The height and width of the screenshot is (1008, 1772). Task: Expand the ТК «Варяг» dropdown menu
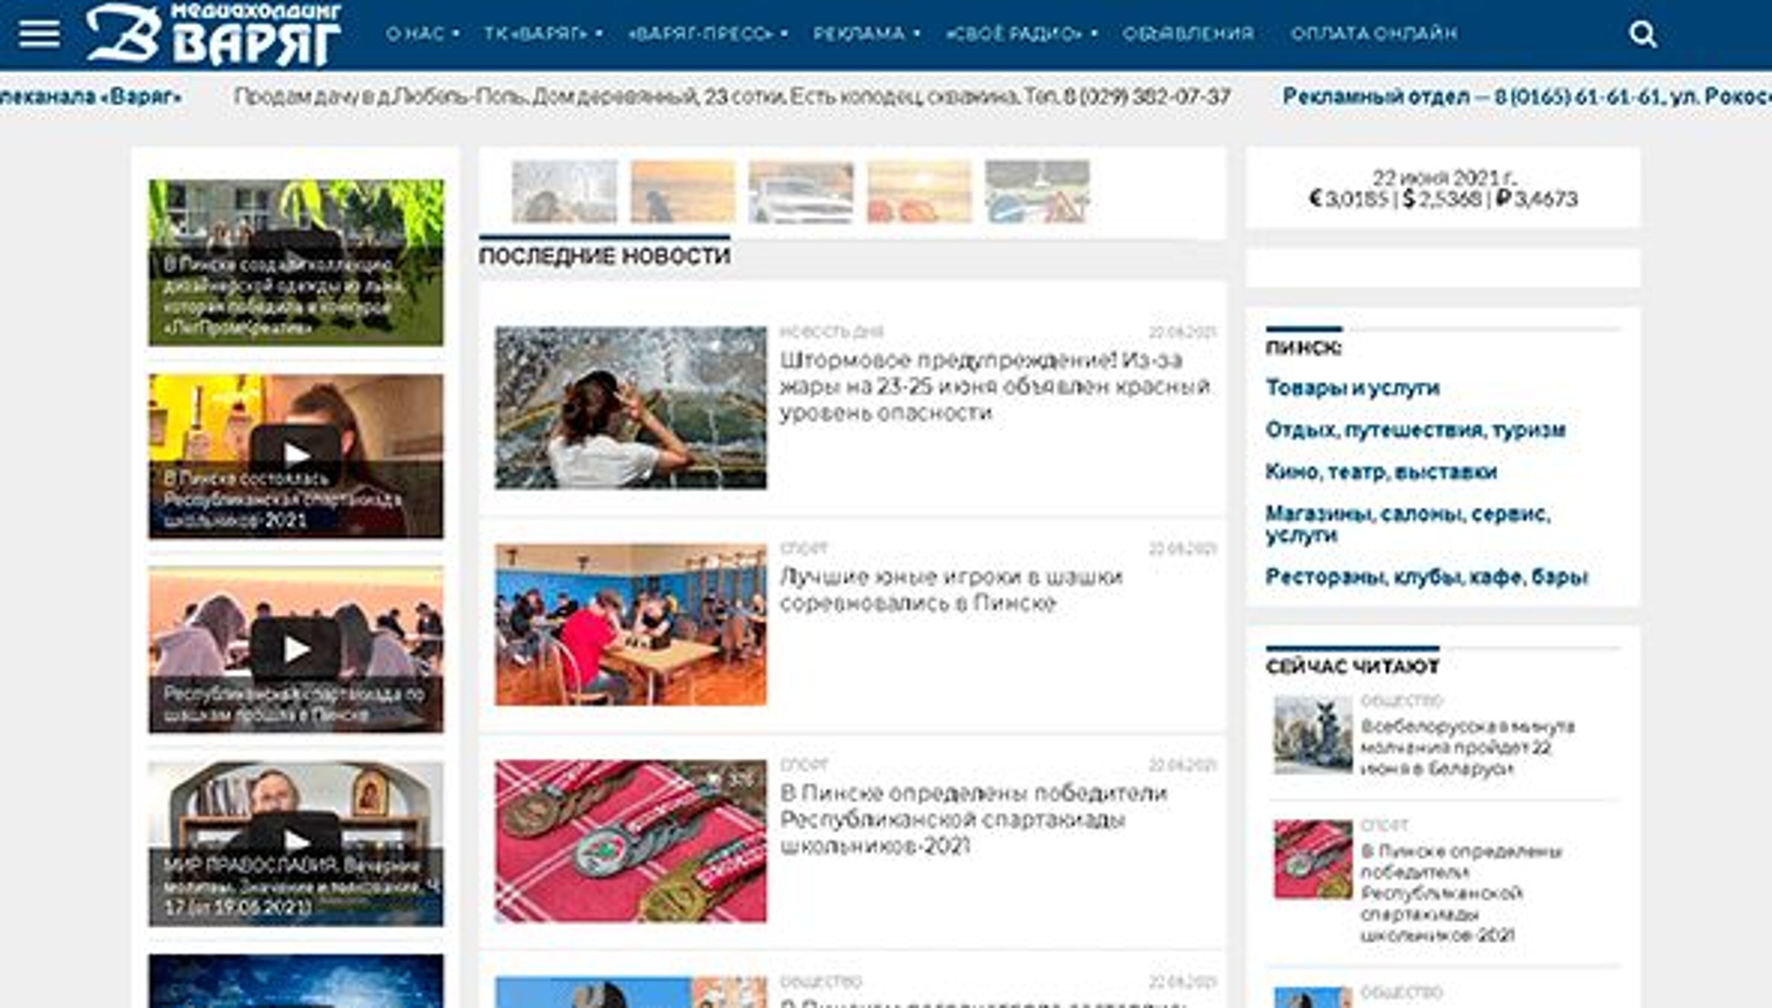coord(542,34)
